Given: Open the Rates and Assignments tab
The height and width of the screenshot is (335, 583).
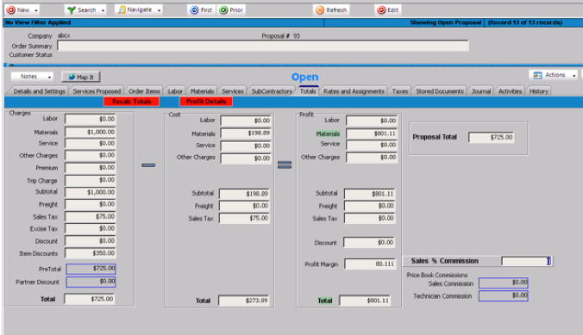Looking at the screenshot, I should point(354,91).
